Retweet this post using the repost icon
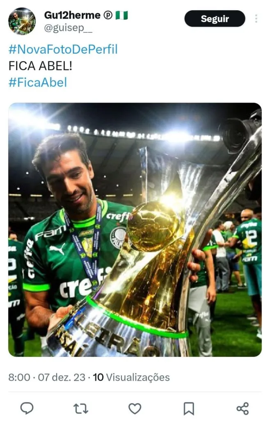The width and height of the screenshot is (270, 421). 81,408
